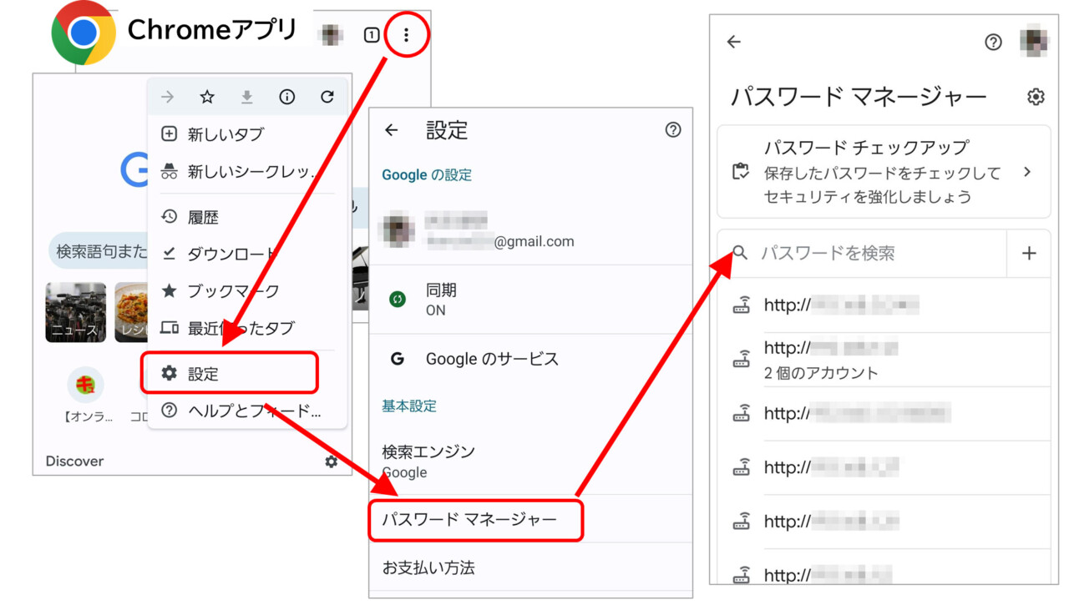Viewport: 1069px width, 605px height.
Task: Tap 基本設定 section heading
Action: 409,406
